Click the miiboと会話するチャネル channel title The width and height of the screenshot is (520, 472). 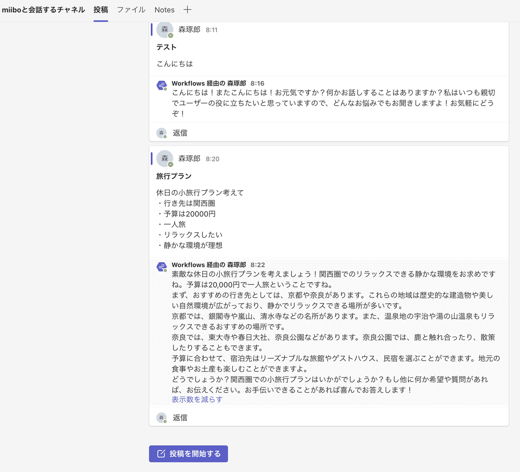click(x=43, y=10)
